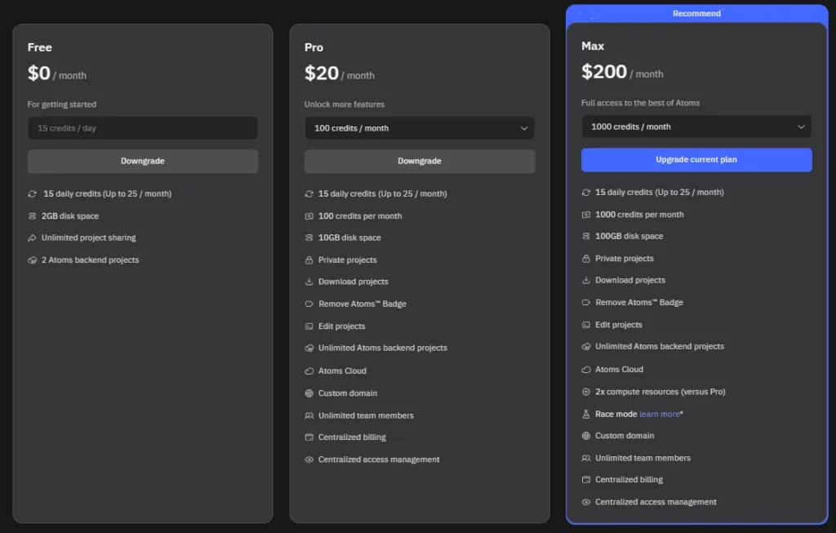The image size is (836, 533).
Task: Click the people icon beside Pro Unlimited team members
Action: coord(309,415)
